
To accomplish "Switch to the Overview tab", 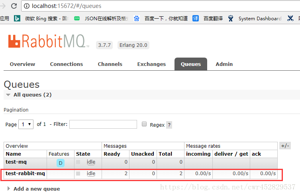I will (x=22, y=64).
